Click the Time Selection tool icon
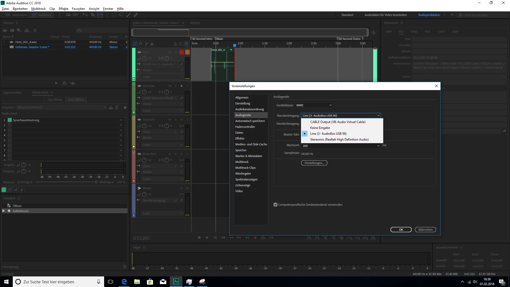This screenshot has height=287, width=510. (x=107, y=15)
